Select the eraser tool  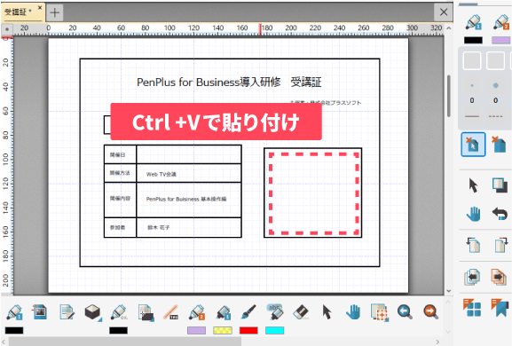point(301,312)
